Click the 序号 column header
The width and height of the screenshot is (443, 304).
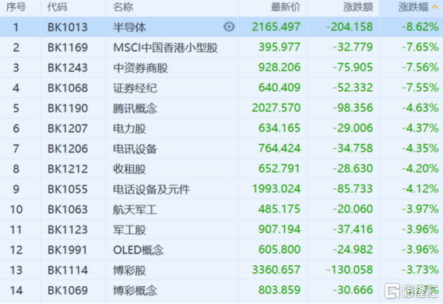(16, 7)
